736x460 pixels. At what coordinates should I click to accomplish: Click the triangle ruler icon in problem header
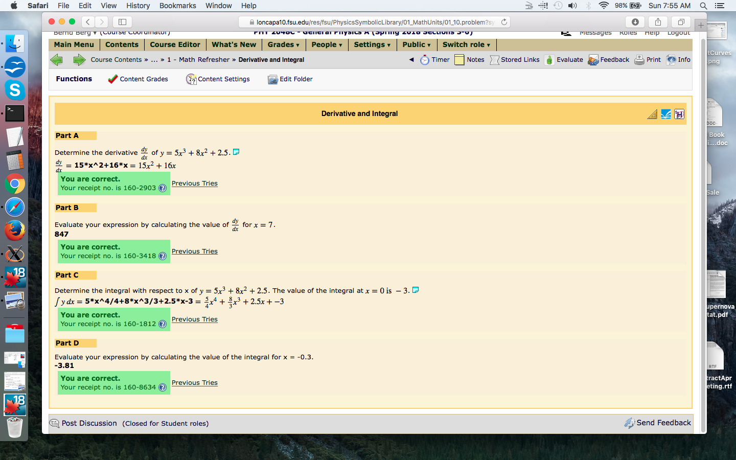[652, 114]
